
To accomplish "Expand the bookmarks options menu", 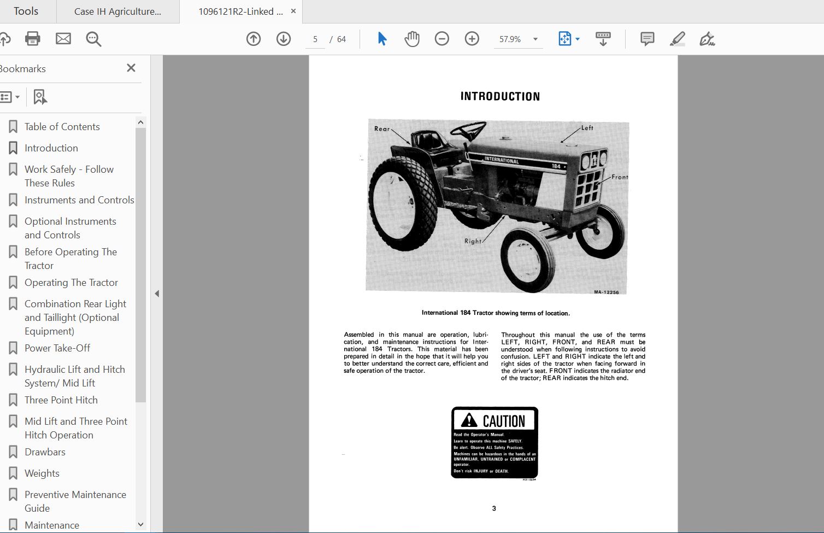I will click(10, 97).
